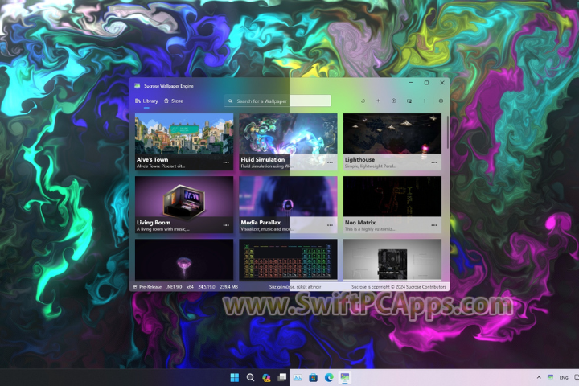Image resolution: width=579 pixels, height=386 pixels.
Task: Click the 'Simple, lightweight Paral...' description
Action: [x=371, y=166]
